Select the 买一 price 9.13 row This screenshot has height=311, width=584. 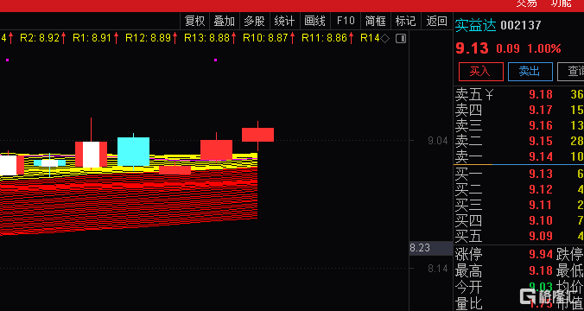(x=519, y=174)
